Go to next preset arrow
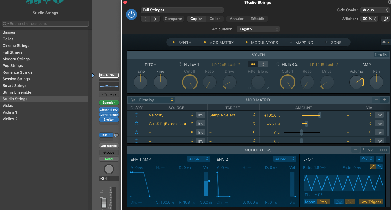This screenshot has height=210, width=391. [155, 19]
